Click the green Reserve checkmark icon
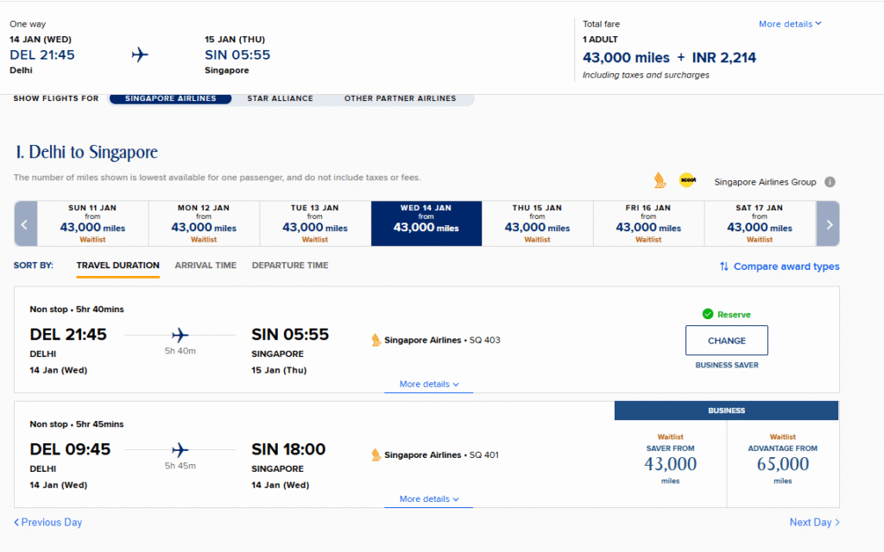Image resolution: width=884 pixels, height=552 pixels. (x=708, y=315)
